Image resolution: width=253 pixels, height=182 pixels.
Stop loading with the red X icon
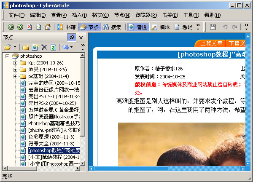30,27
